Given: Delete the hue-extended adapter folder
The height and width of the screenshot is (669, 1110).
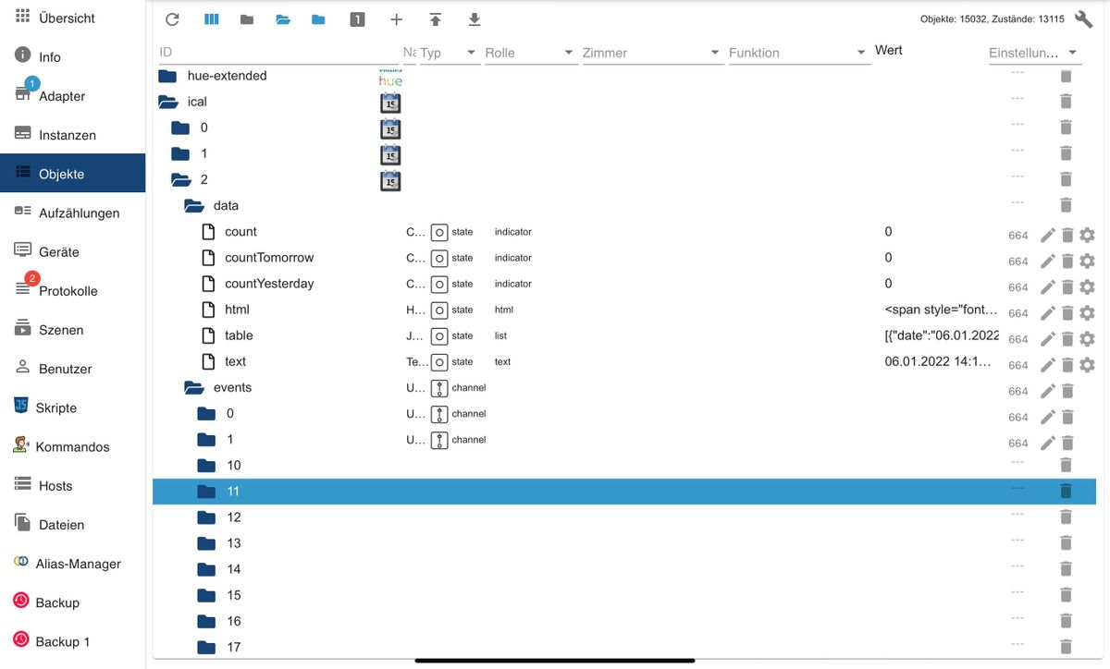Looking at the screenshot, I should (1066, 76).
